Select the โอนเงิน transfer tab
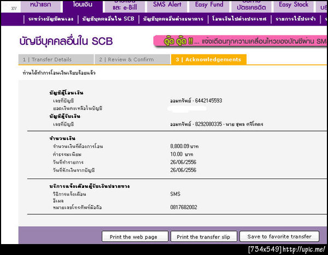Viewport: 328px width, 255px height. tap(83, 6)
